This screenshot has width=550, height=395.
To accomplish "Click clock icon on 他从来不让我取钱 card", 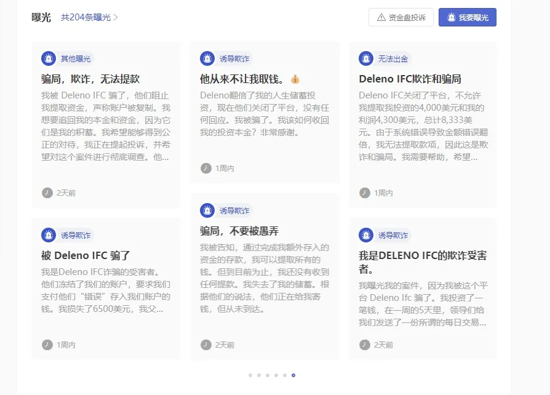I will [x=206, y=168].
